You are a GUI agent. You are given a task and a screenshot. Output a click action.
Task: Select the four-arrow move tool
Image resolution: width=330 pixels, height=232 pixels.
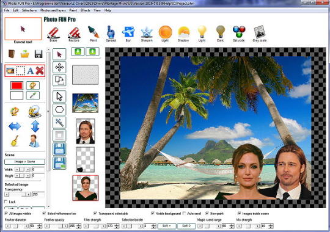pyautogui.click(x=59, y=68)
